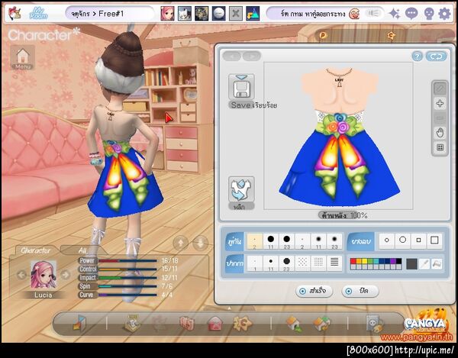Select the small circle eraser
Screen dimensions: 458x358
click(x=387, y=240)
